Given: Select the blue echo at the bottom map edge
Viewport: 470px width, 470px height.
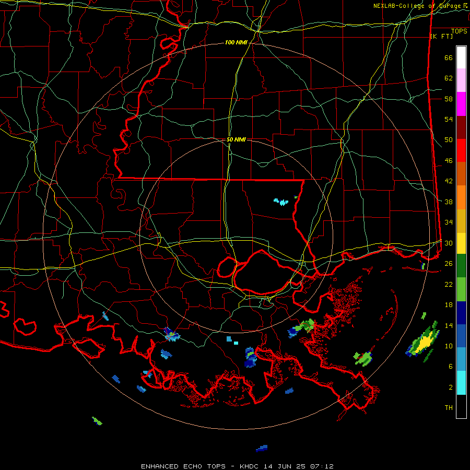Looking at the screenshot, I should [x=262, y=448].
